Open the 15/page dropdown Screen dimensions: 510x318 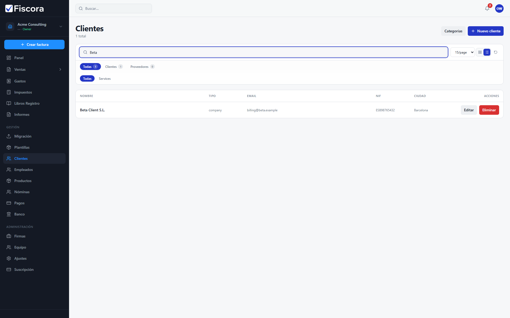coord(462,52)
